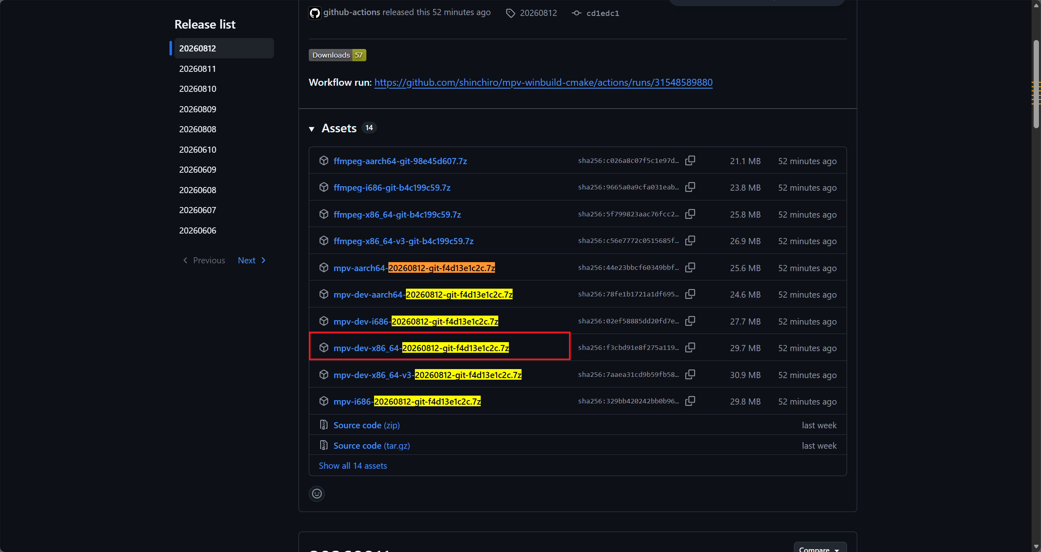Image resolution: width=1041 pixels, height=552 pixels.
Task: Click the scrollbar down arrow
Action: (1036, 547)
